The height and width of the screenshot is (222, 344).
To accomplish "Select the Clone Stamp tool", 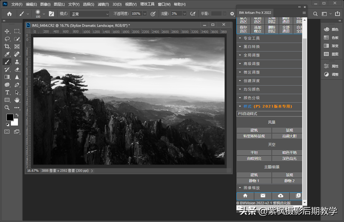I will [x=17, y=62].
